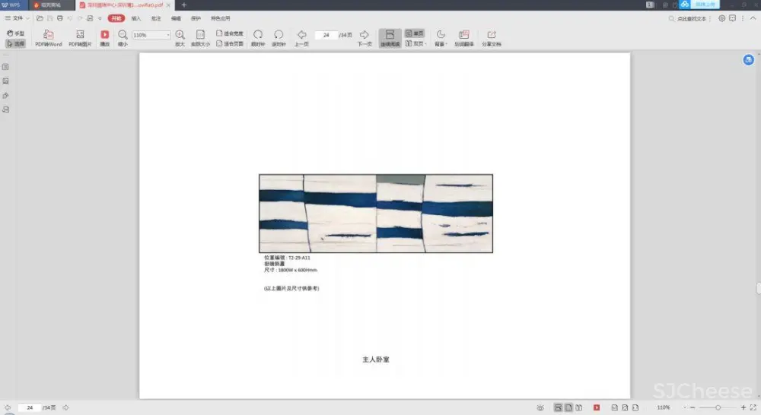Open the 划词翻译 translation tool
The image size is (761, 415).
click(463, 35)
